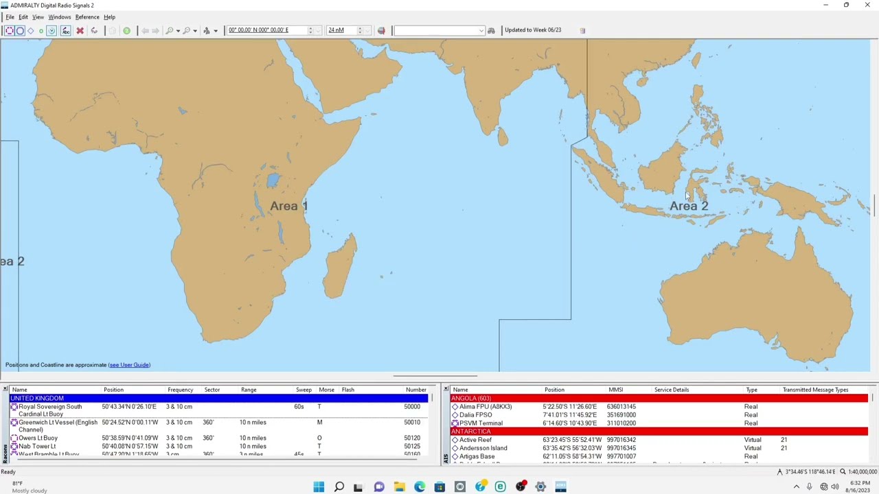Sort racons by Morse column header

(326, 390)
